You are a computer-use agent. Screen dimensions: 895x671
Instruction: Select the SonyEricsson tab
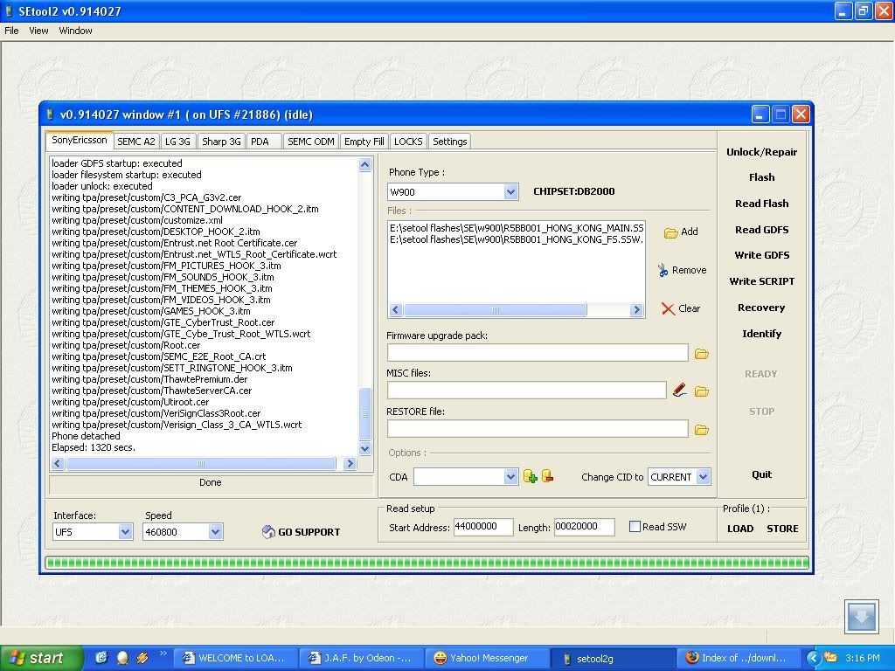point(80,140)
